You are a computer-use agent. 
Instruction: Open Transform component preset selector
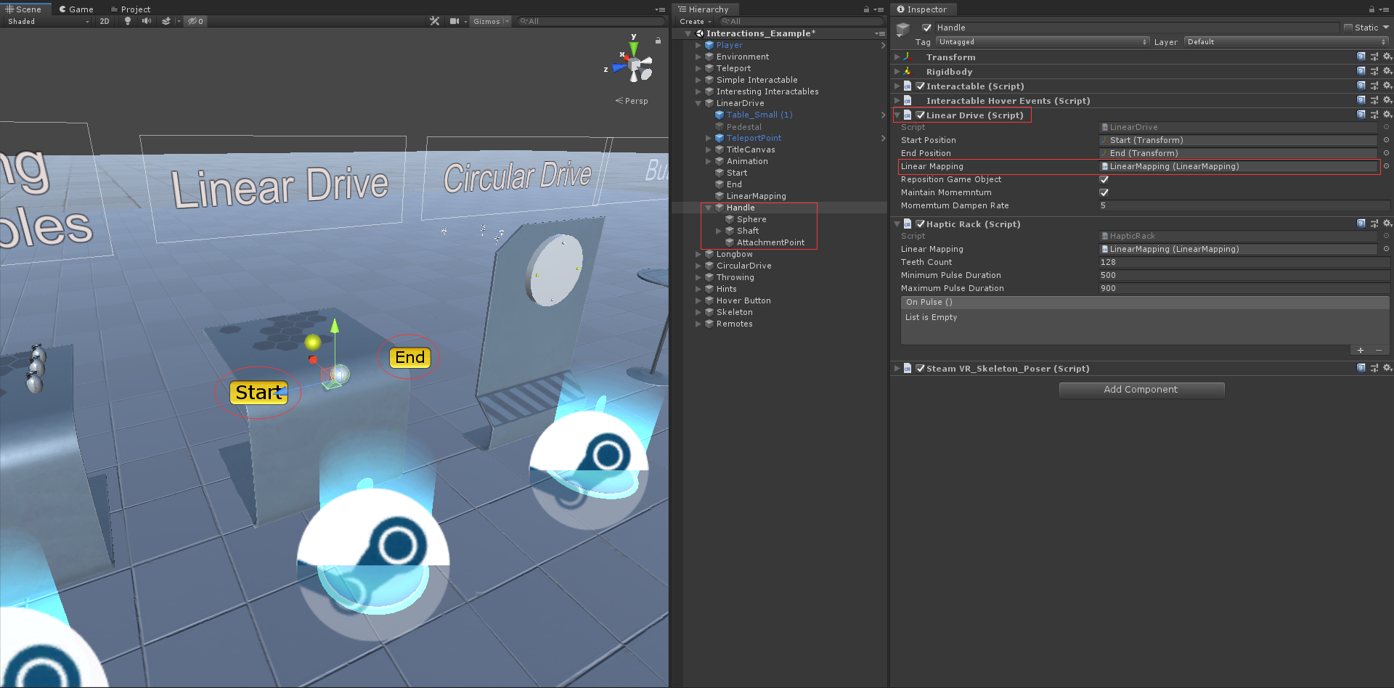1374,57
